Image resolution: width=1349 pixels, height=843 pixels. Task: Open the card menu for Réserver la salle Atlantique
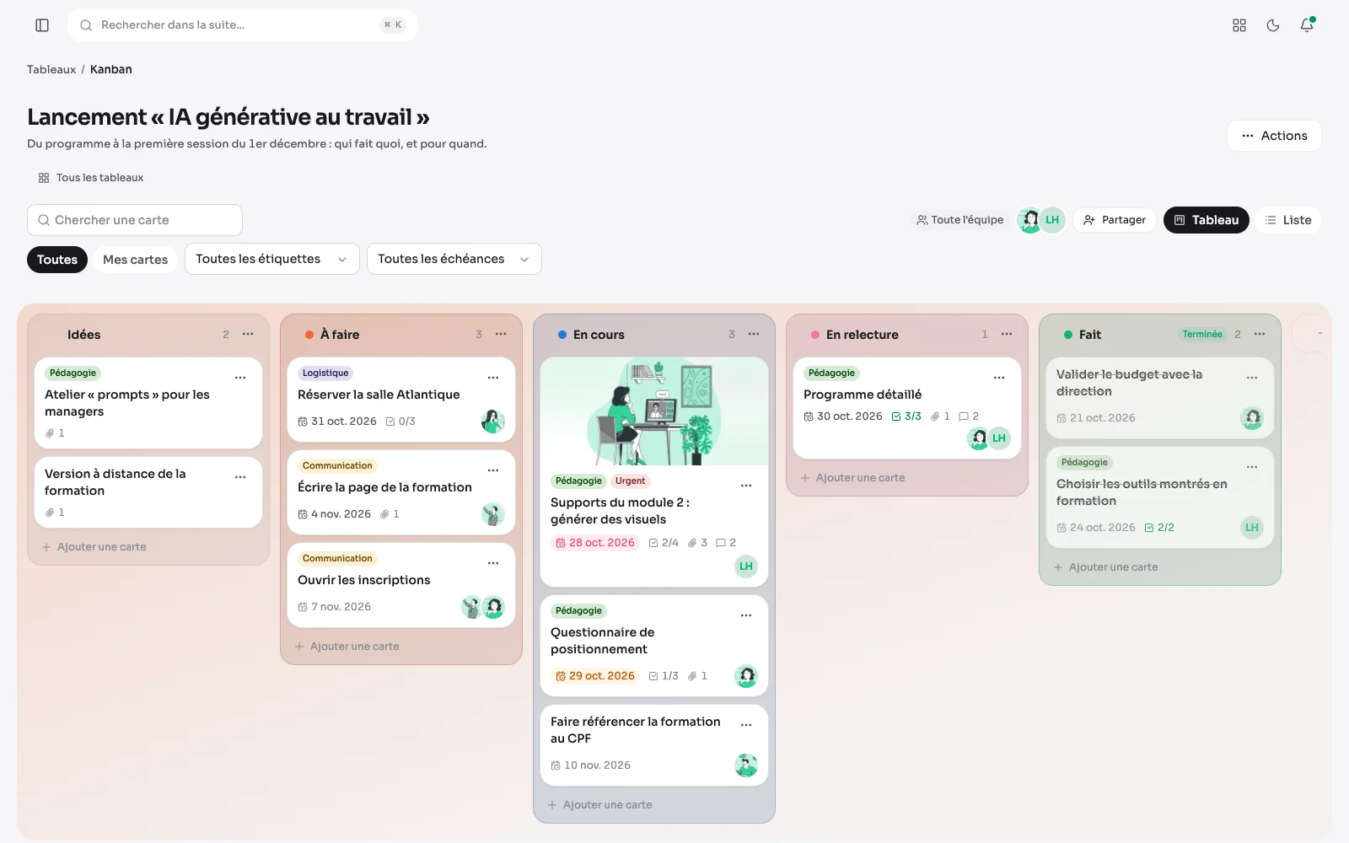pyautogui.click(x=493, y=378)
